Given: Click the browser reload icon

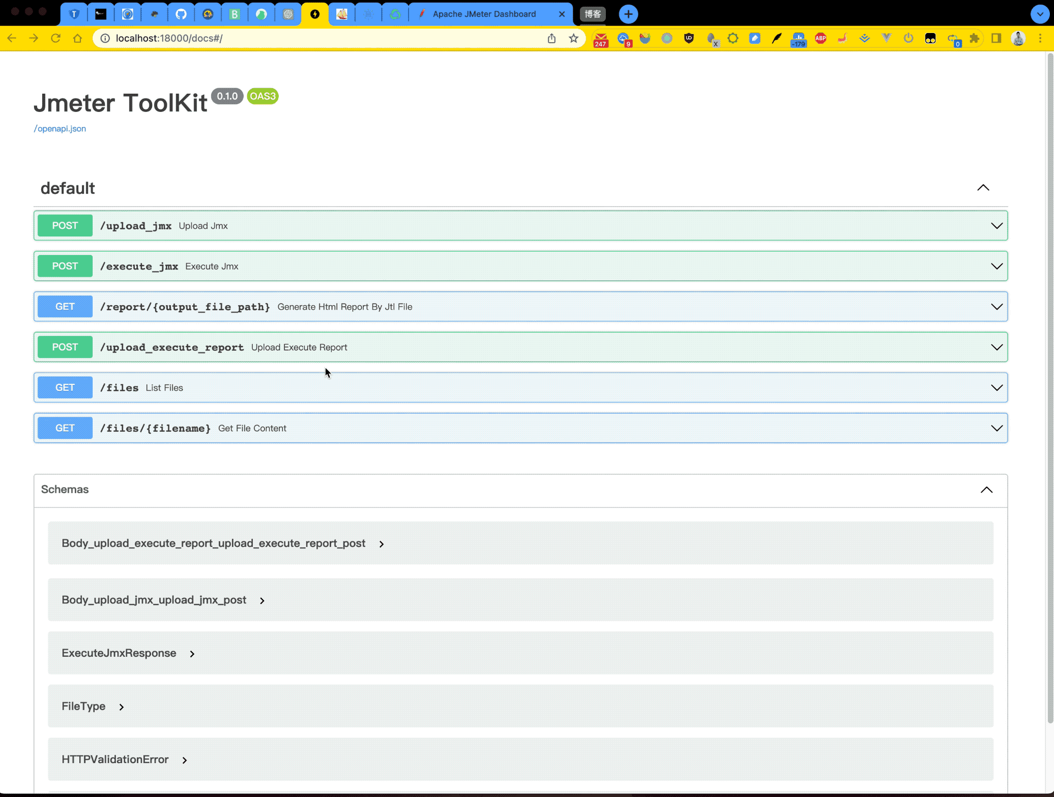Looking at the screenshot, I should pos(56,38).
